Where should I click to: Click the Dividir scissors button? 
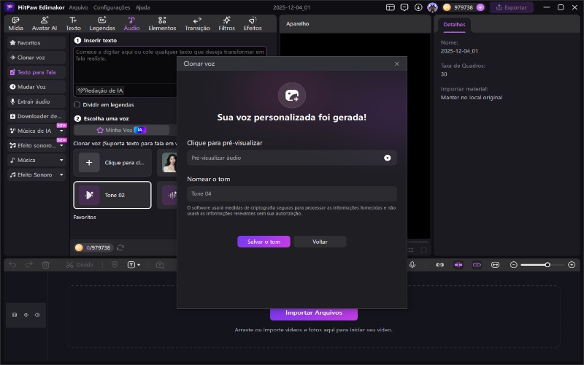(x=80, y=265)
